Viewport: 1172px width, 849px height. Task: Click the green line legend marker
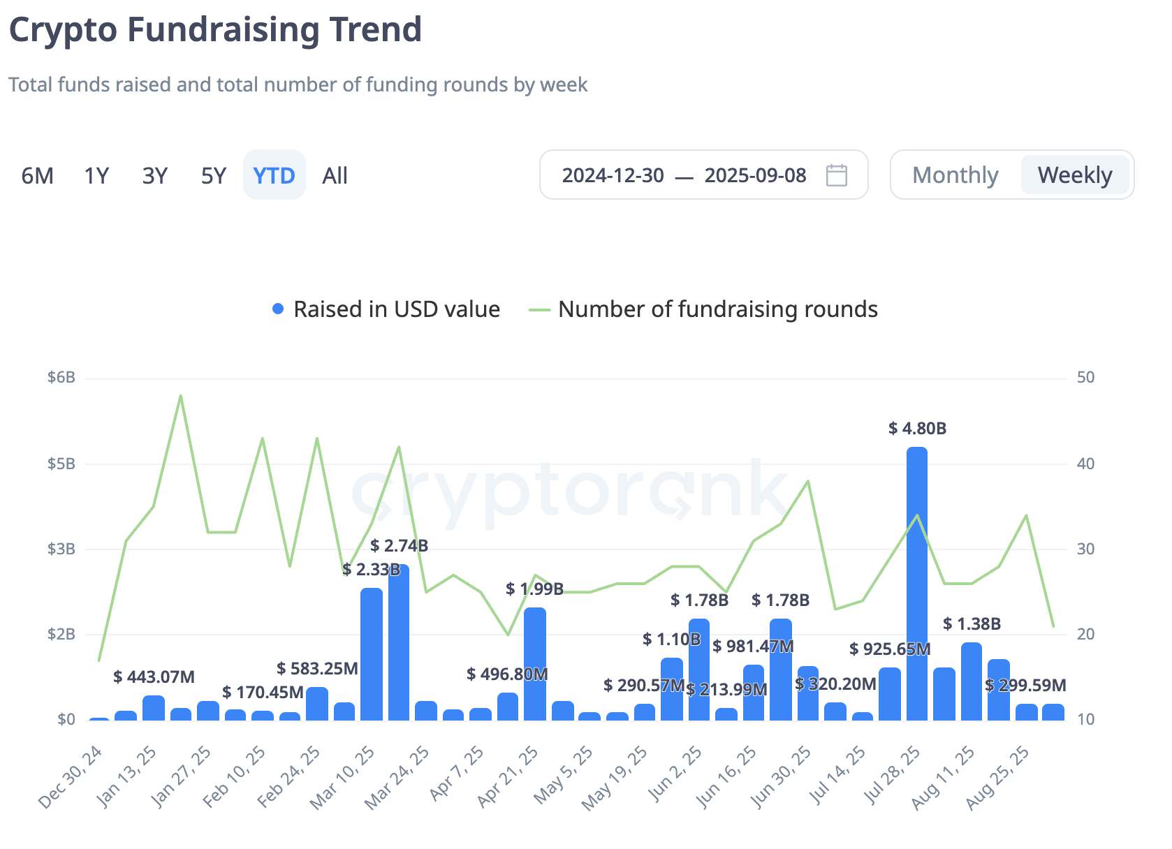pos(540,309)
